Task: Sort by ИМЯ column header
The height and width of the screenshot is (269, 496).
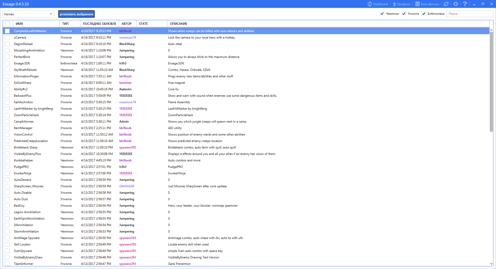Action: [x=36, y=24]
